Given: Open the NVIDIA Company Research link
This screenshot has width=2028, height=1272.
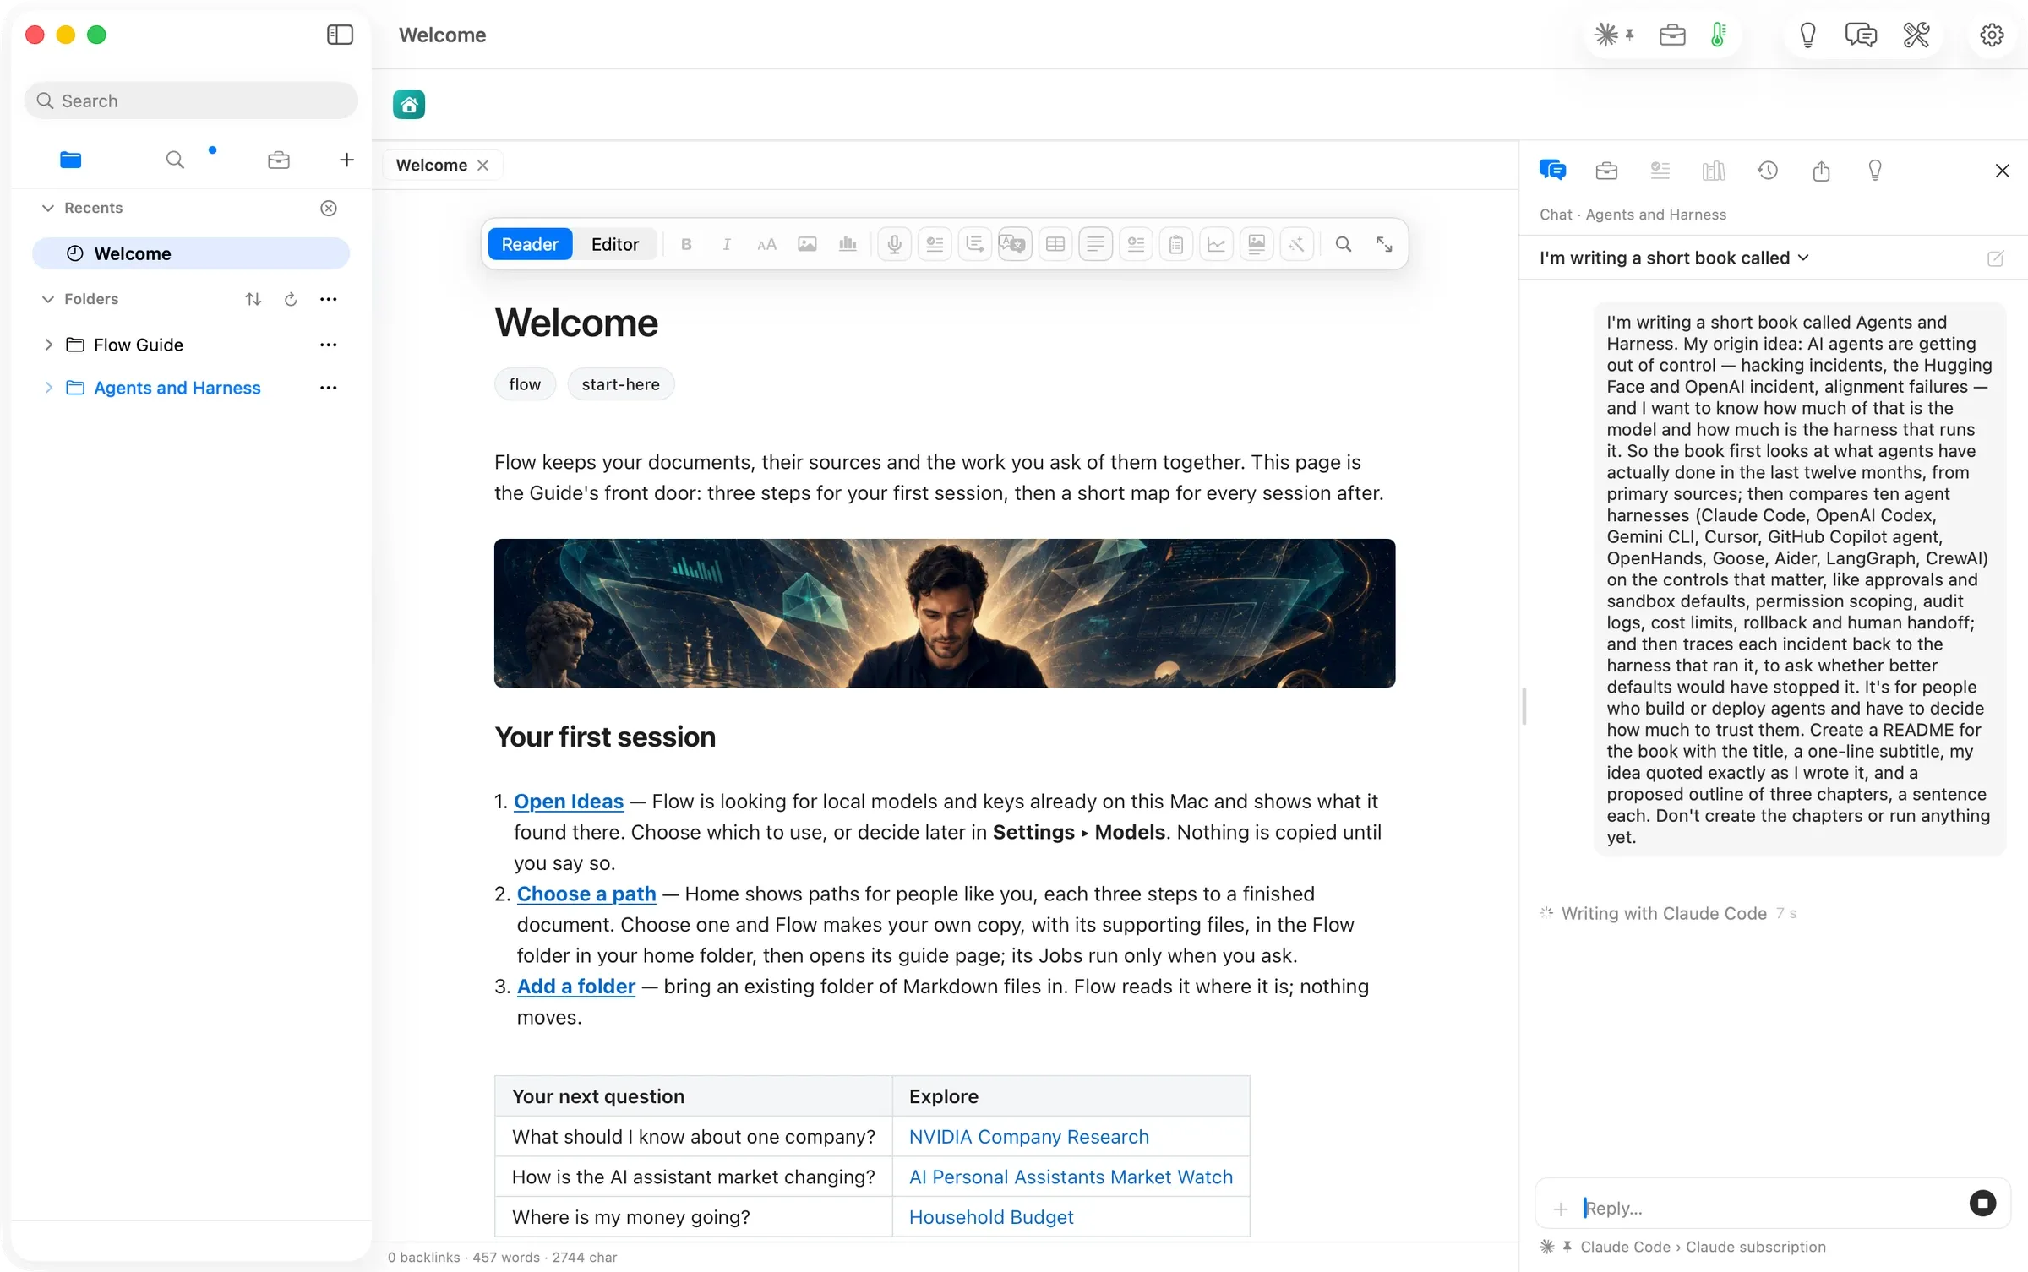Looking at the screenshot, I should tap(1028, 1136).
